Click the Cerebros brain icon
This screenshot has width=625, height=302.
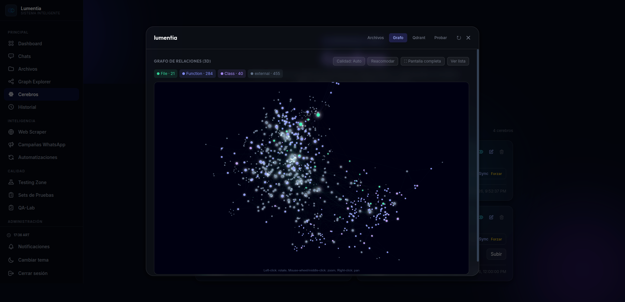click(x=11, y=94)
